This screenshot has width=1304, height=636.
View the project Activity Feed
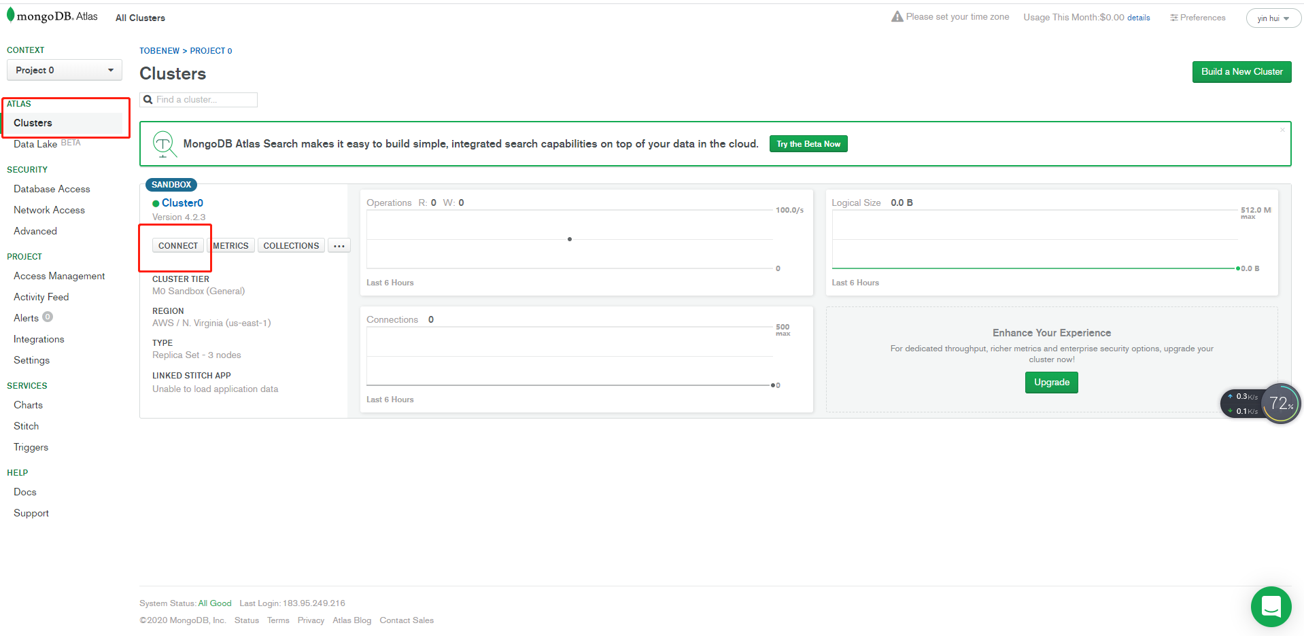[41, 297]
